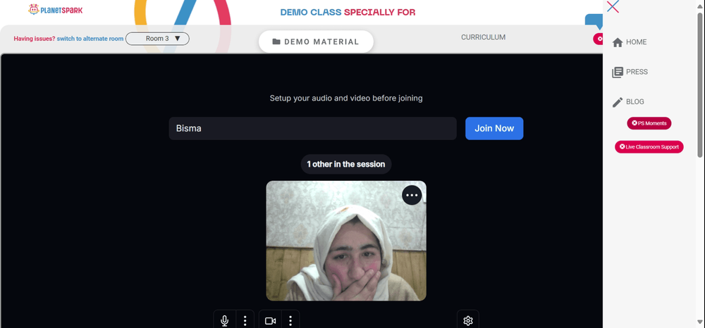Click the 1 other in the session label
Image resolution: width=705 pixels, height=328 pixels.
tap(345, 164)
